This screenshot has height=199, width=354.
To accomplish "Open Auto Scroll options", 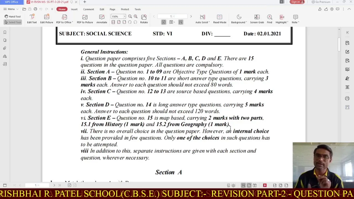I will click(202, 19).
